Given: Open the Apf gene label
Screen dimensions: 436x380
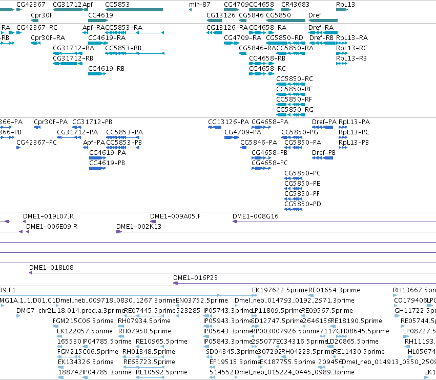Looking at the screenshot, I should pos(88,5).
